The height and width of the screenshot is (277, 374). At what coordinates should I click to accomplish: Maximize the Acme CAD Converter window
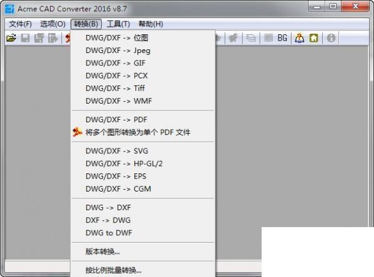[x=333, y=6]
